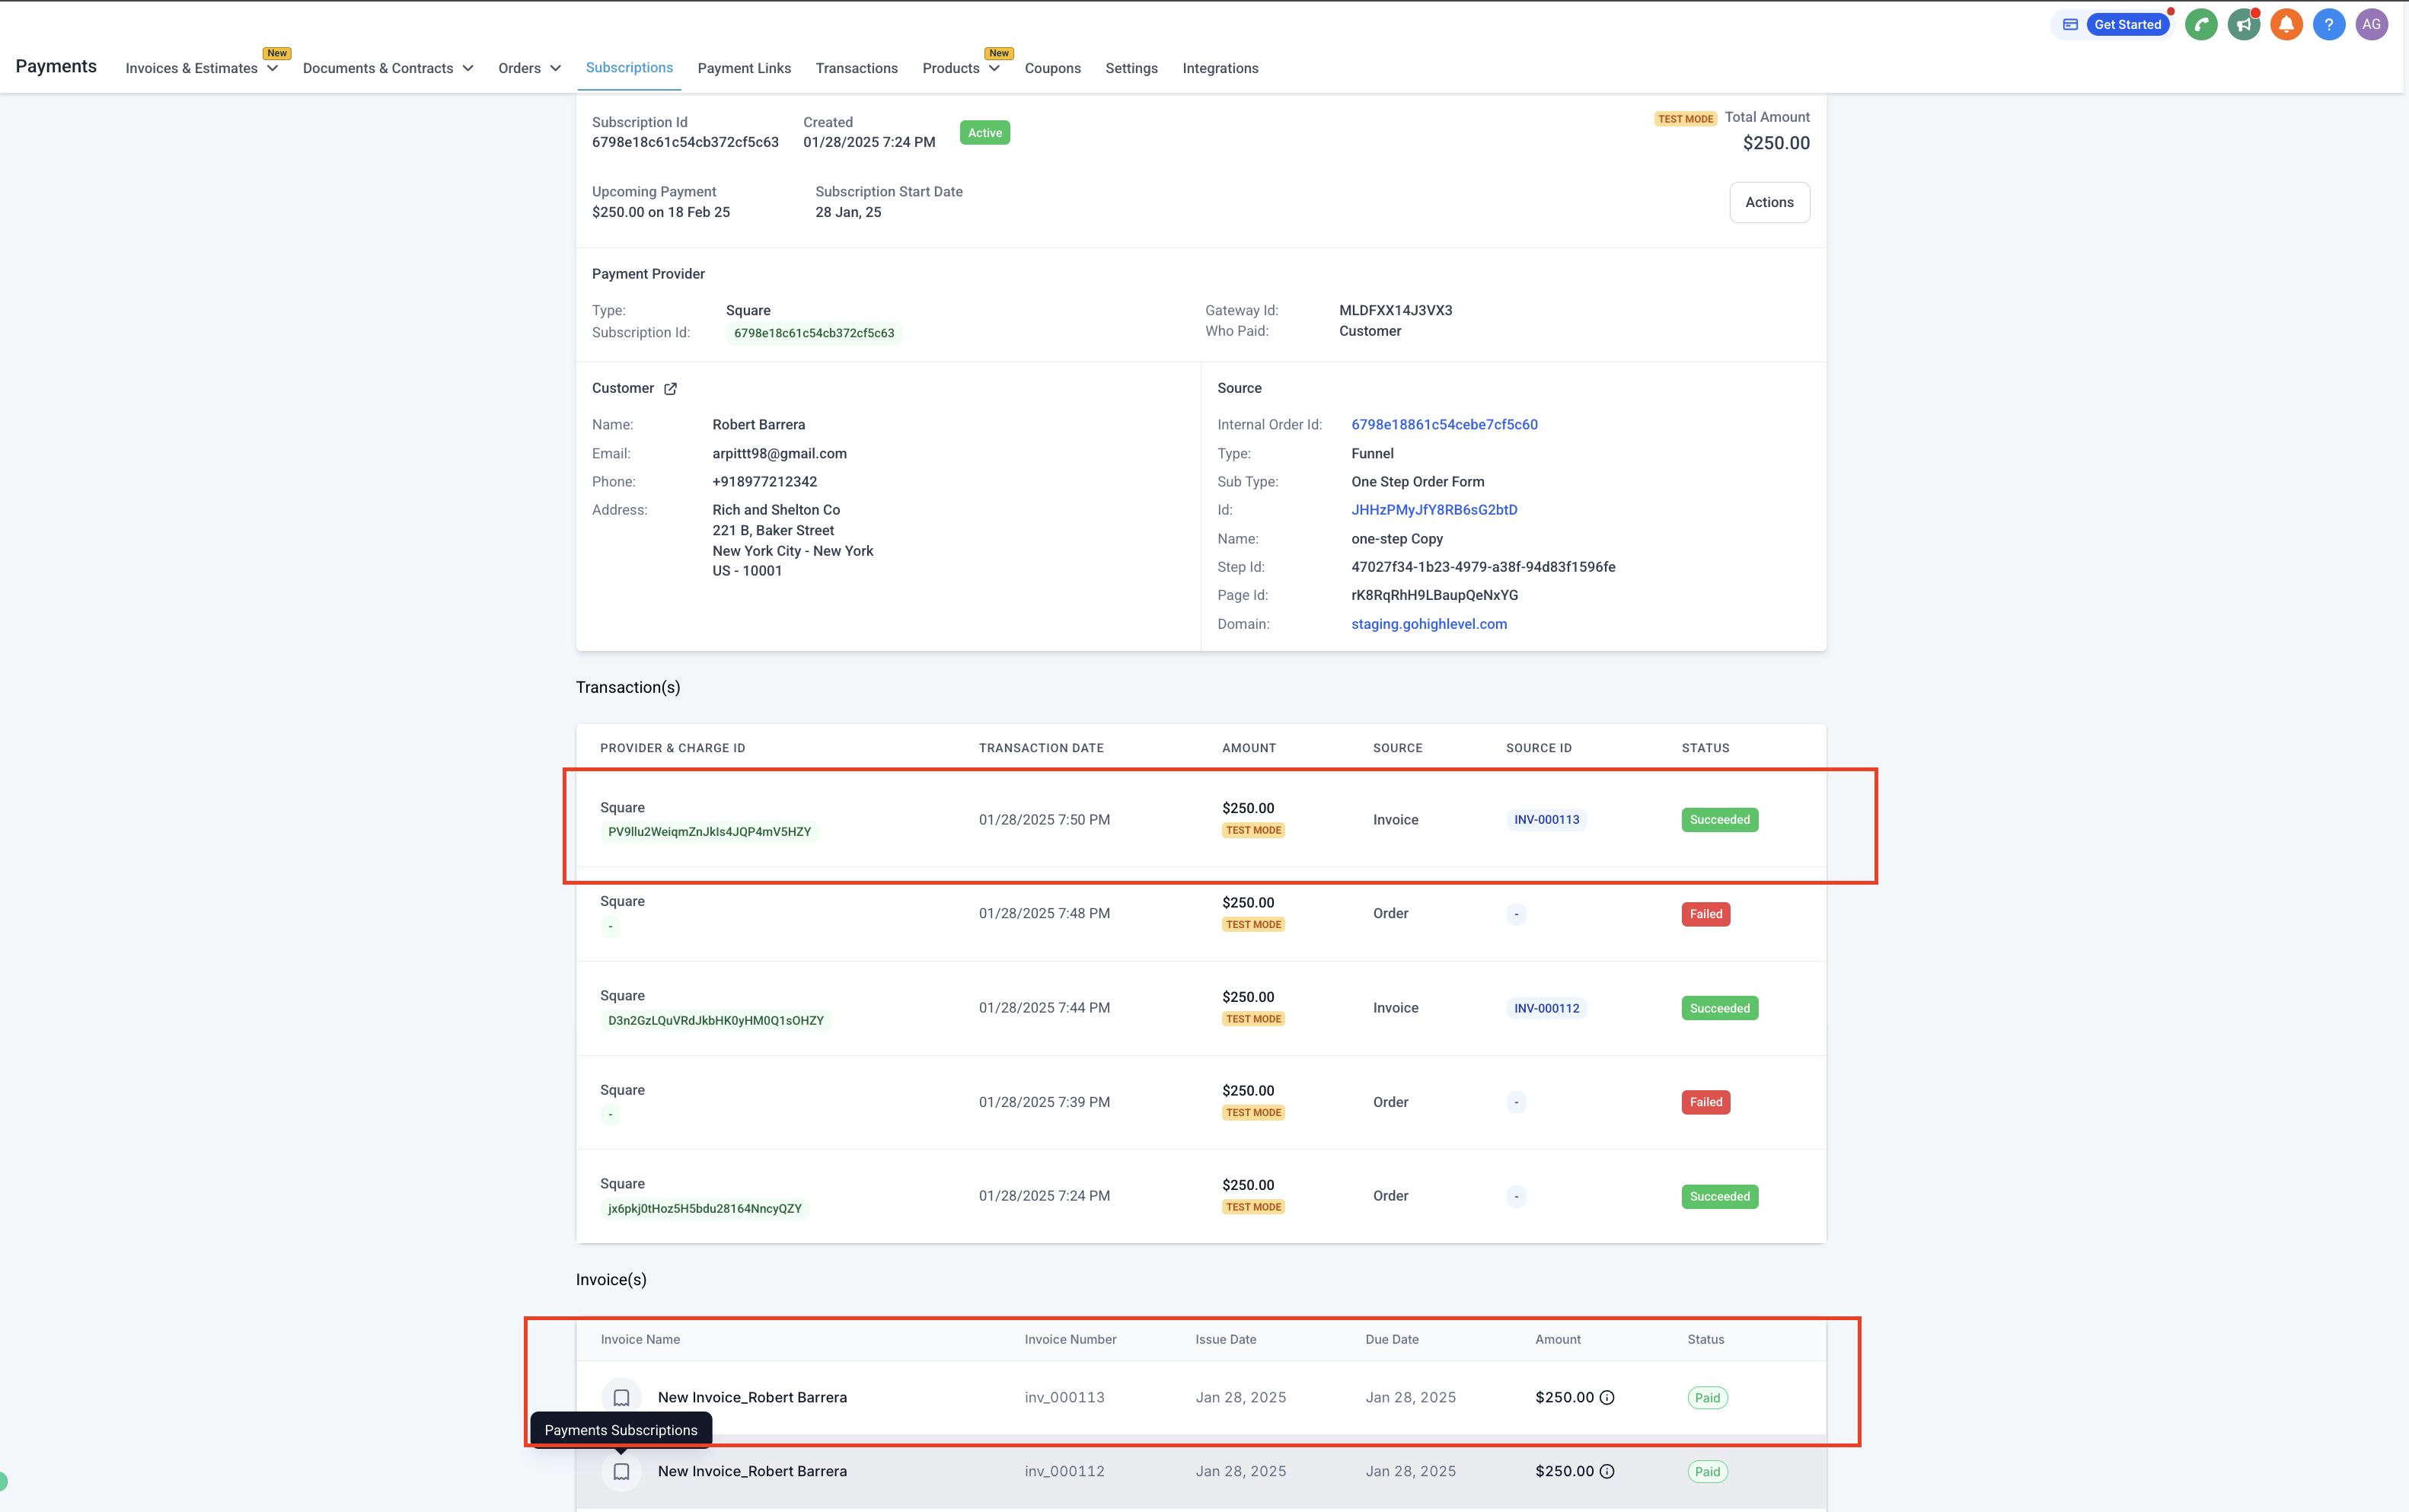Open the megaphone announcements icon
Screen dimensions: 2409x1512
point(2244,25)
